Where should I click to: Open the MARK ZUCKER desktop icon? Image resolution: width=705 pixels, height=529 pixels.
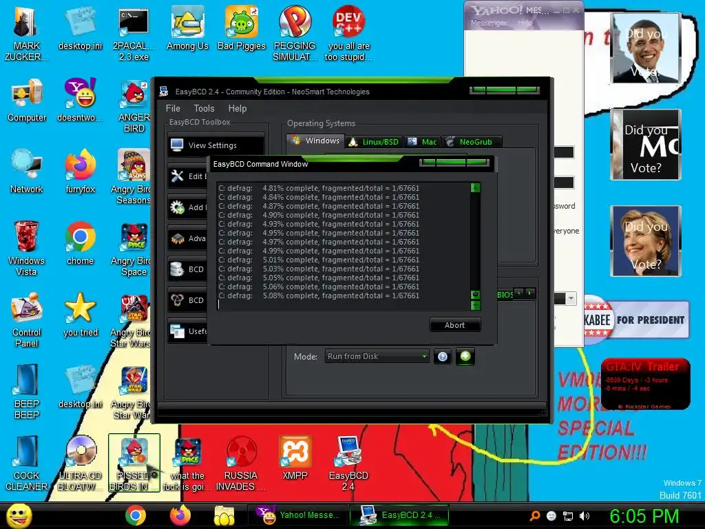click(x=25, y=34)
